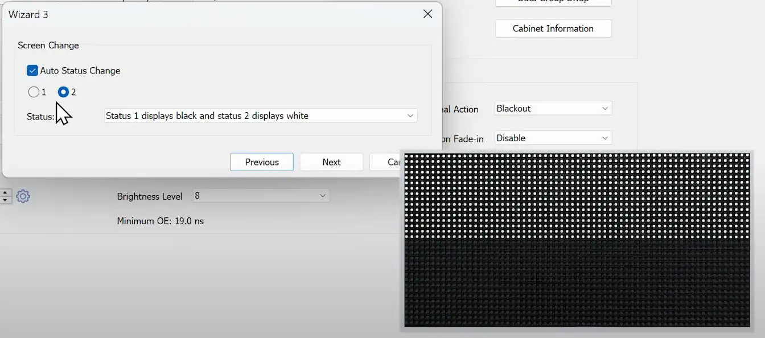
Task: Open the settings gear beside Brightness Level
Action: (23, 196)
